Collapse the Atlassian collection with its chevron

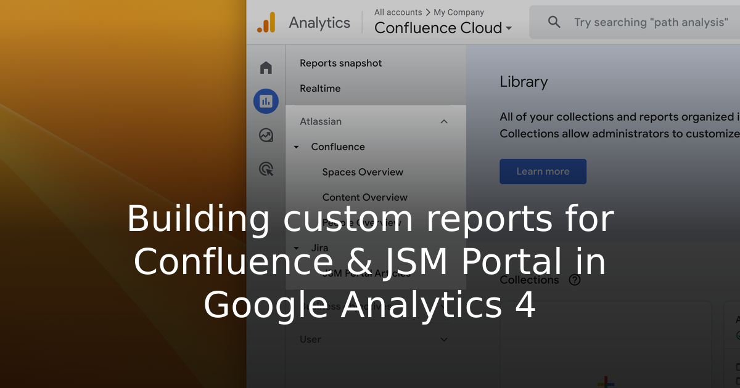click(x=444, y=121)
